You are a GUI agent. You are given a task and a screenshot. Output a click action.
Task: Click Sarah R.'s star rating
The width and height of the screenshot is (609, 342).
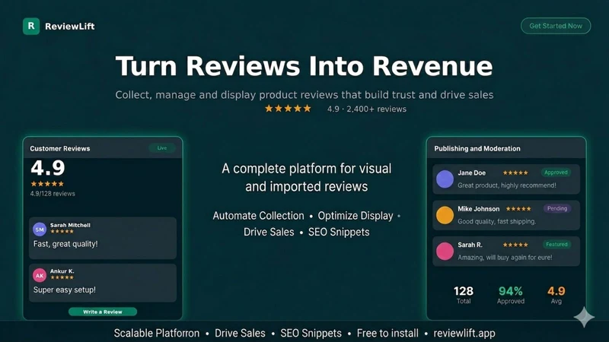(515, 245)
